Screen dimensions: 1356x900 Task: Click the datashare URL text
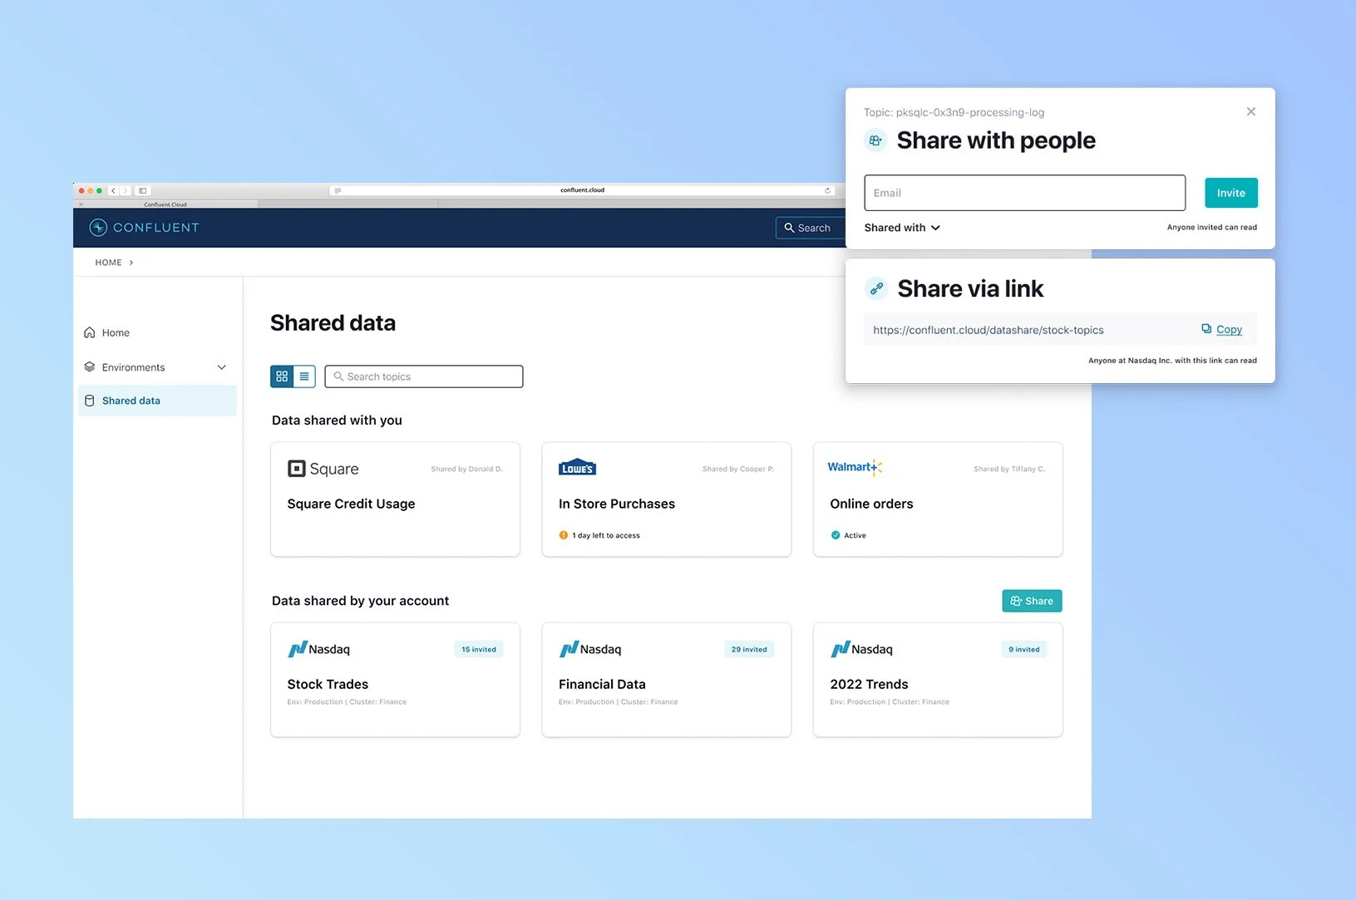click(989, 330)
